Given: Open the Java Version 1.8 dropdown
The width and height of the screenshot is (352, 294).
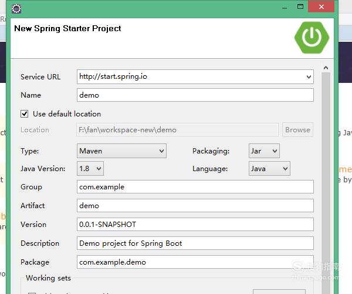Looking at the screenshot, I should click(x=90, y=169).
